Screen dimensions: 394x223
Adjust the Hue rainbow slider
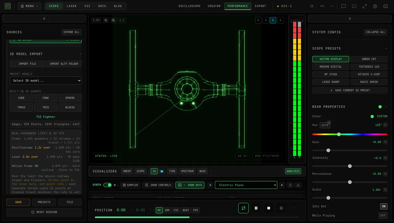(350, 134)
